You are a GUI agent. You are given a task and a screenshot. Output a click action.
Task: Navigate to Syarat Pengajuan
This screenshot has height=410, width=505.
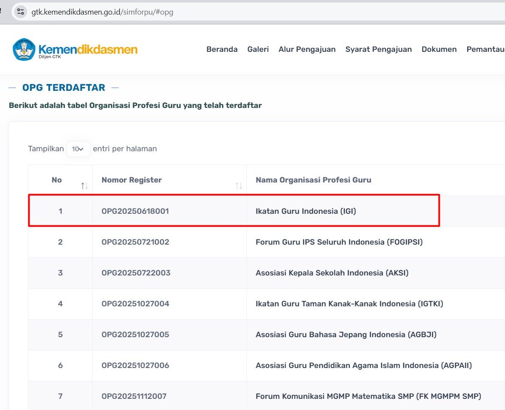tap(379, 49)
